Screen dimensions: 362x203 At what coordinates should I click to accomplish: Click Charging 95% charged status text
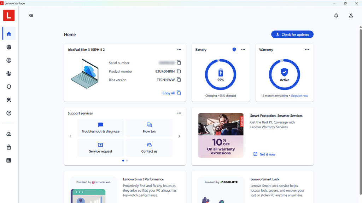(221, 96)
